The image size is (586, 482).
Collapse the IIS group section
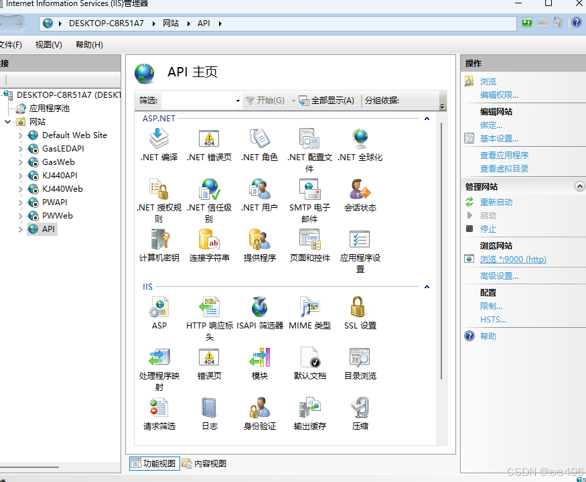click(427, 287)
